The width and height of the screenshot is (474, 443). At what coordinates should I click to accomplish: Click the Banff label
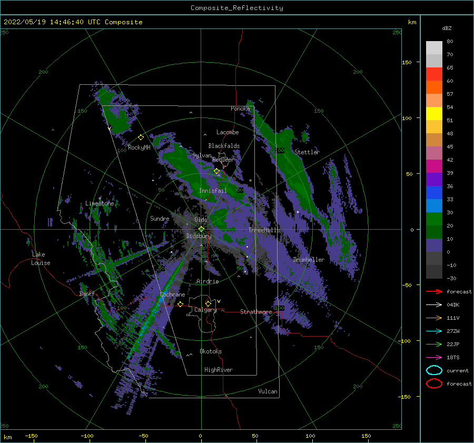[87, 293]
